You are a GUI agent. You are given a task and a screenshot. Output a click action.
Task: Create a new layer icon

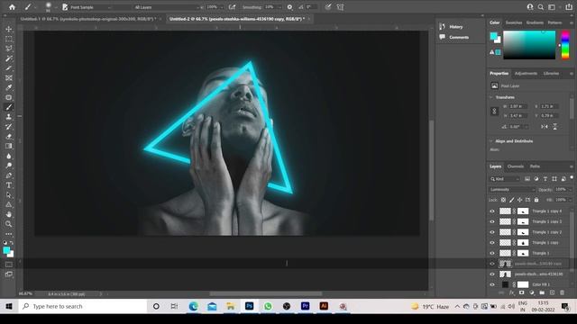[x=552, y=292]
